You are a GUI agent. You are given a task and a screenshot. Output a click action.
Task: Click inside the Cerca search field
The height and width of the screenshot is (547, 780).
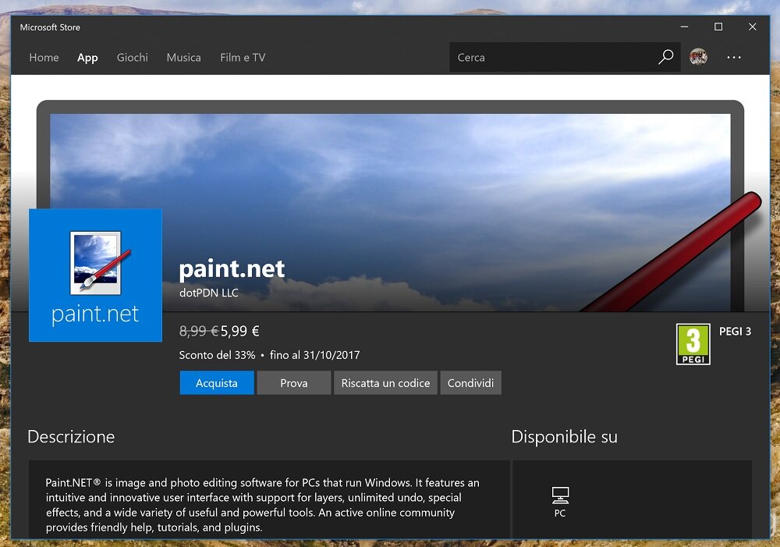pyautogui.click(x=546, y=57)
